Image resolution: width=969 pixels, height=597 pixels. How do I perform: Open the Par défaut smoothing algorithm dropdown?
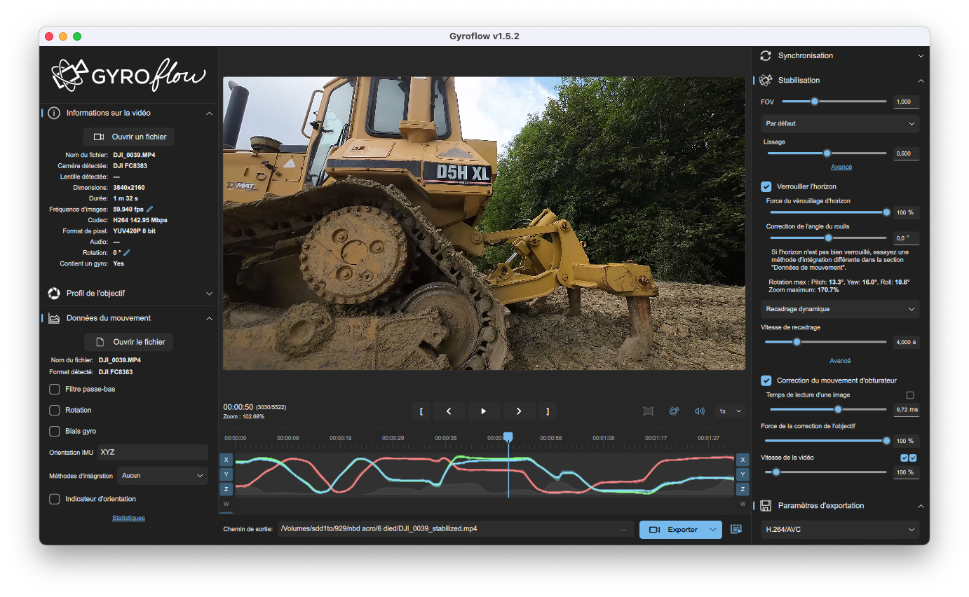point(840,123)
